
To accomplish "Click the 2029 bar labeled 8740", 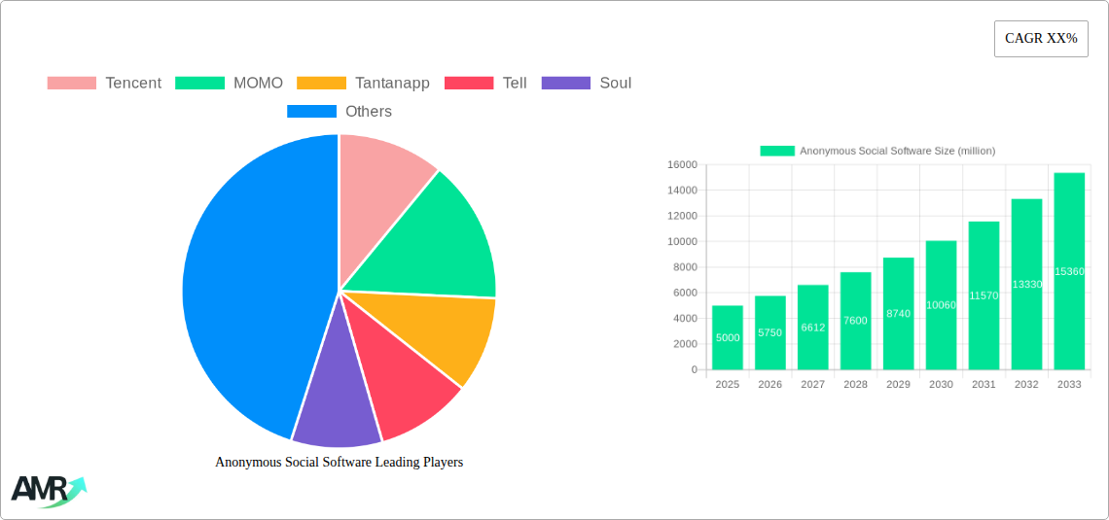I will tap(898, 313).
